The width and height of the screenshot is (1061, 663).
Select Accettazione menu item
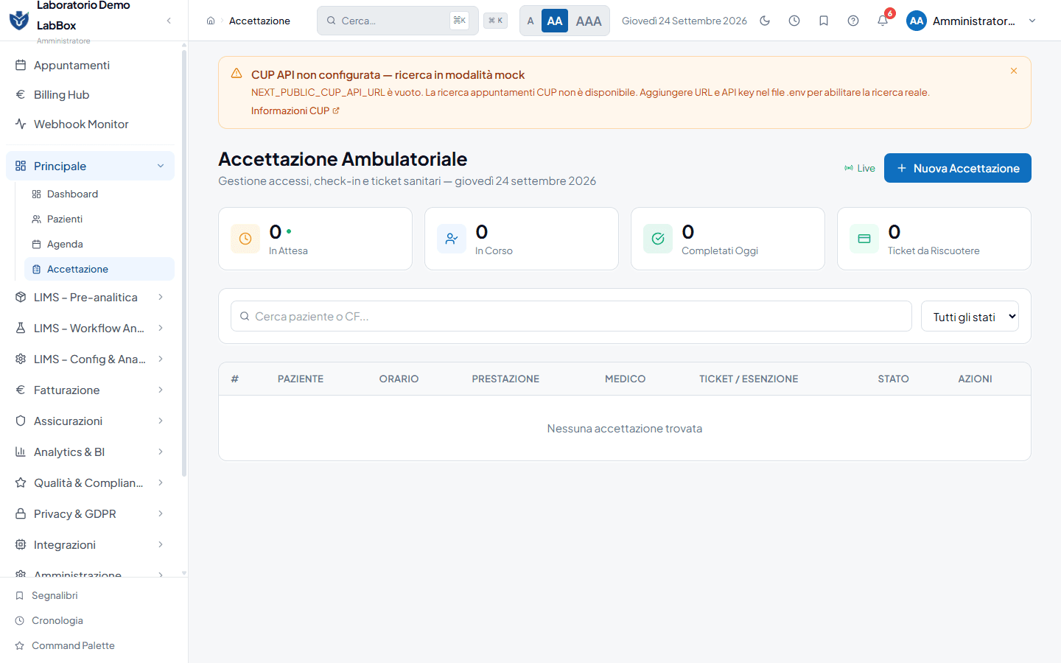tap(99, 269)
